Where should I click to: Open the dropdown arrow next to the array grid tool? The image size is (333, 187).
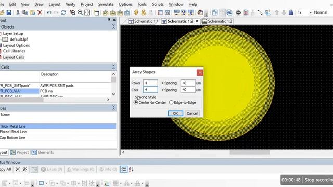[x=121, y=183]
